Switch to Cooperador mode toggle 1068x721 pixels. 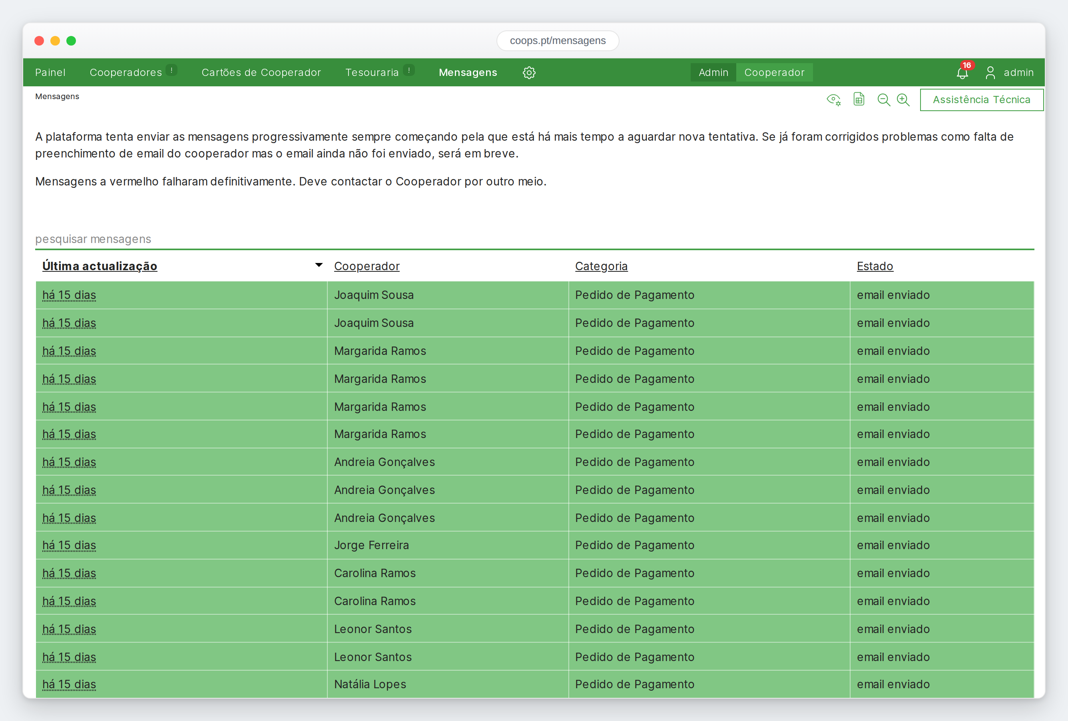pos(774,73)
